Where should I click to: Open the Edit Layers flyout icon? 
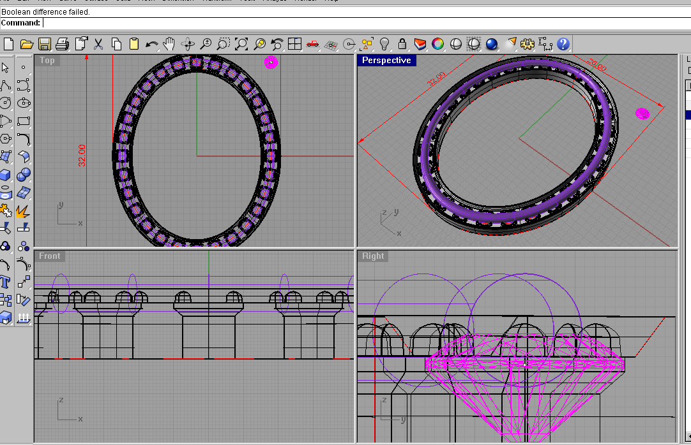(x=420, y=44)
